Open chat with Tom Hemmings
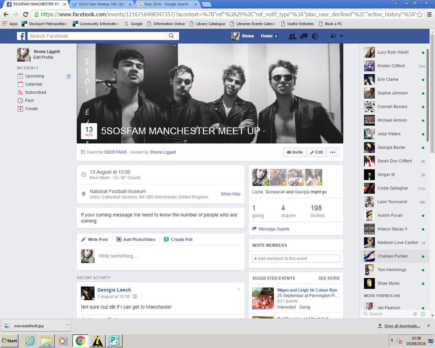The width and height of the screenshot is (435, 348). pos(394,270)
